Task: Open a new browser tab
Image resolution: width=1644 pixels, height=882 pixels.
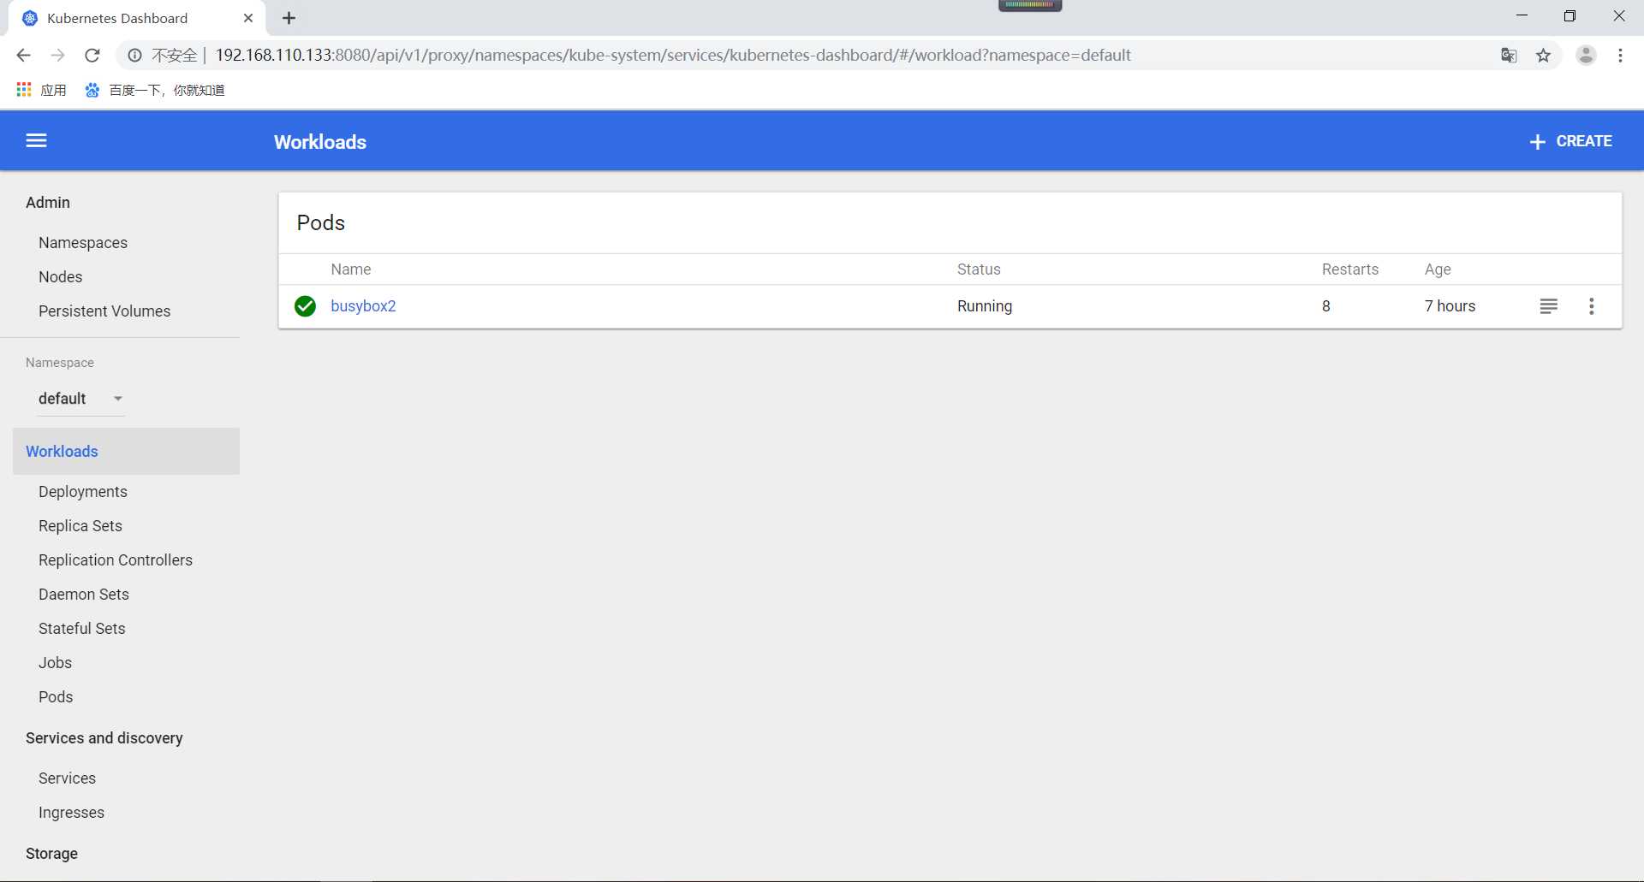Action: tap(289, 18)
